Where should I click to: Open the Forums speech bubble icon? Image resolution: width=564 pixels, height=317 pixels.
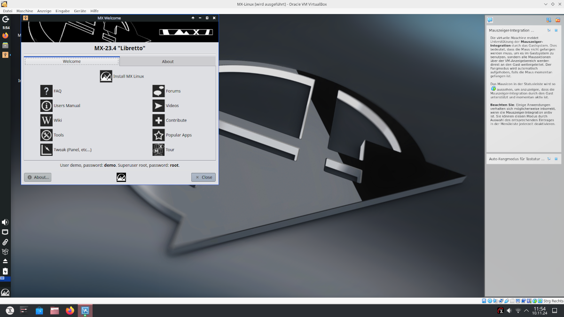point(158,91)
